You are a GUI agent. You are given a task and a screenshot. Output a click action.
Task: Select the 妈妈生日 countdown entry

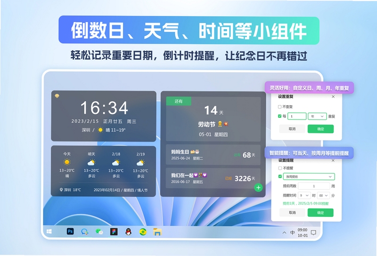pyautogui.click(x=213, y=155)
